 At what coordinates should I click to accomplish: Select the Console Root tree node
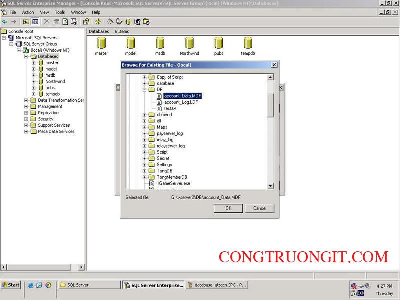21,31
